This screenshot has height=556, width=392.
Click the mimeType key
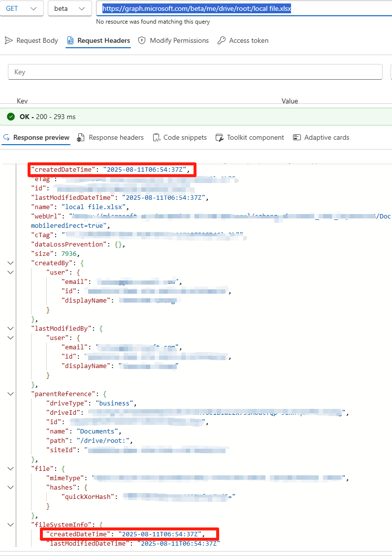pyautogui.click(x=65, y=478)
